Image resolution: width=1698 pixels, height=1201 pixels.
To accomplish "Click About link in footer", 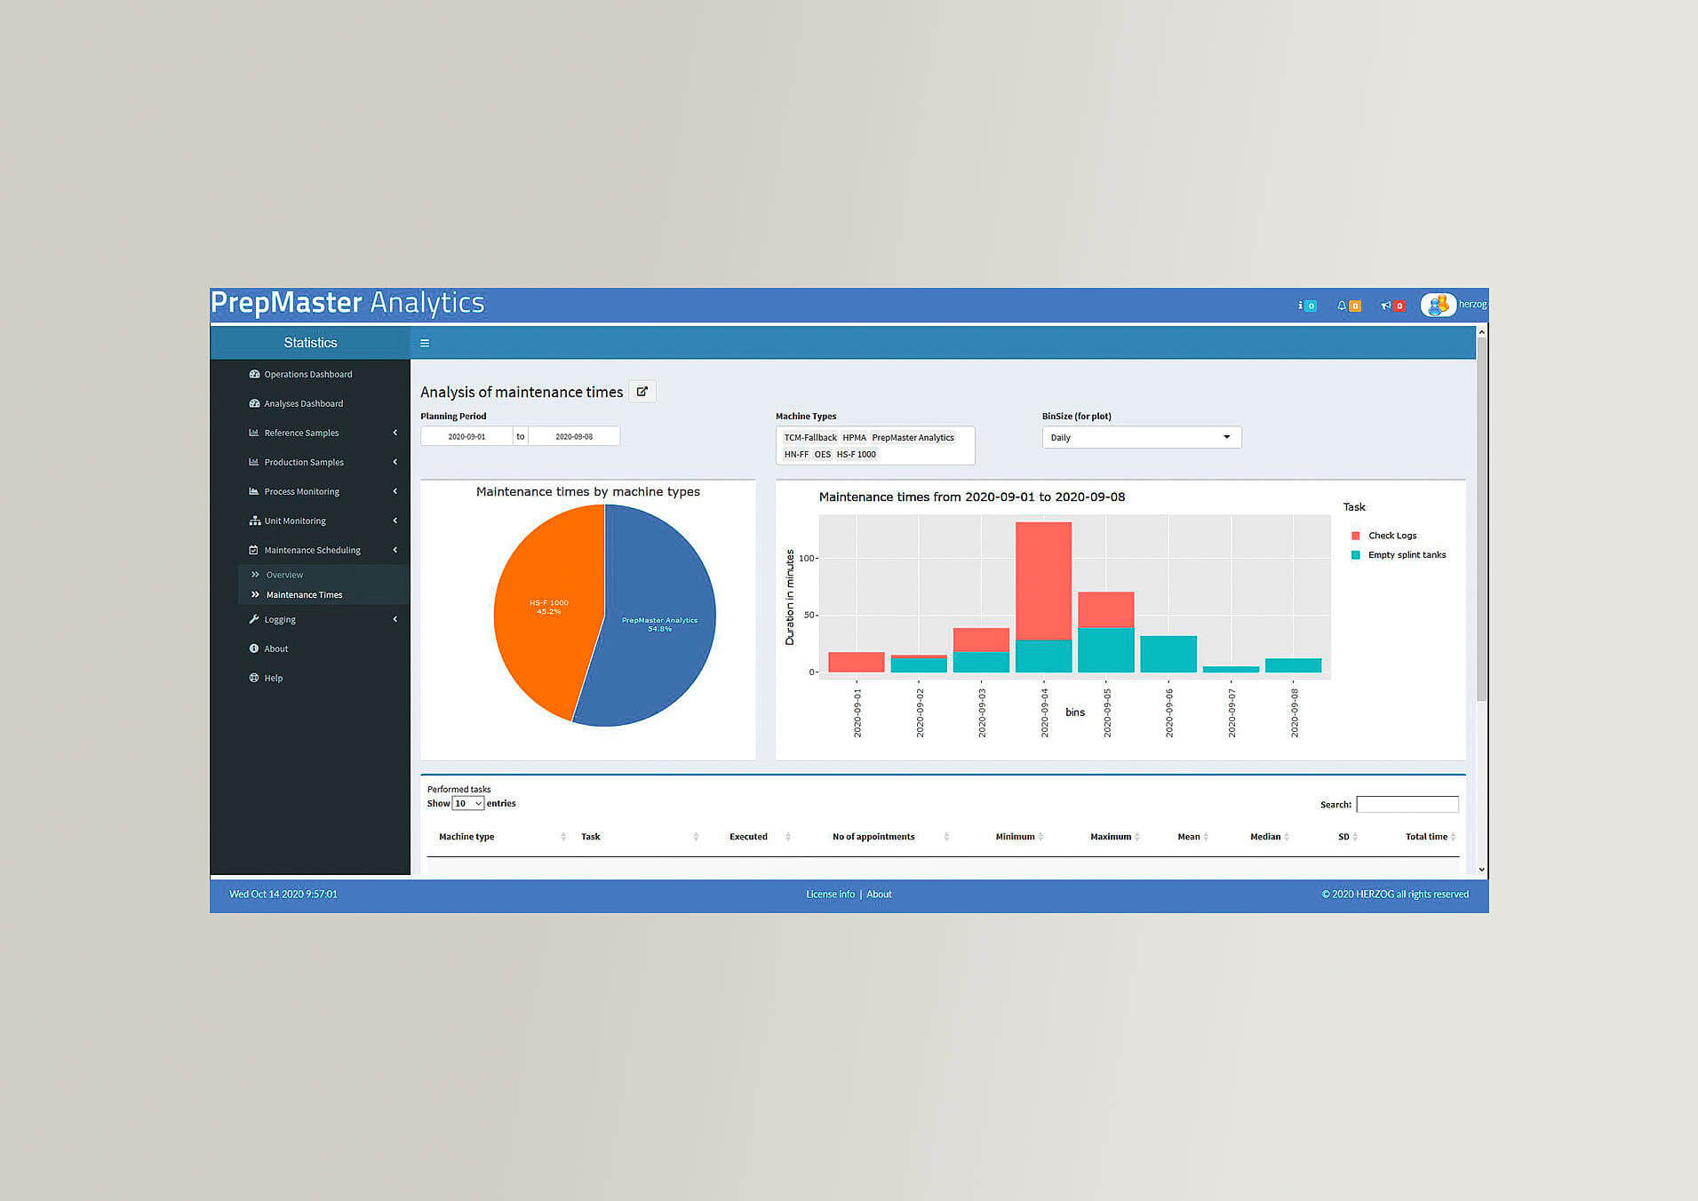I will pos(879,895).
